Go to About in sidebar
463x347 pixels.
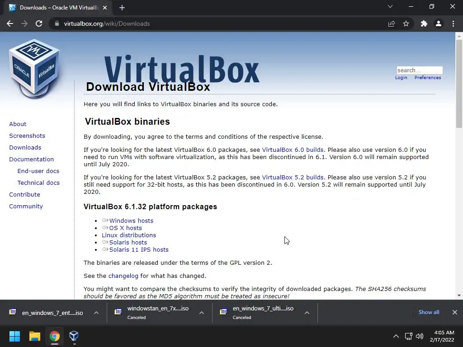[x=18, y=124]
